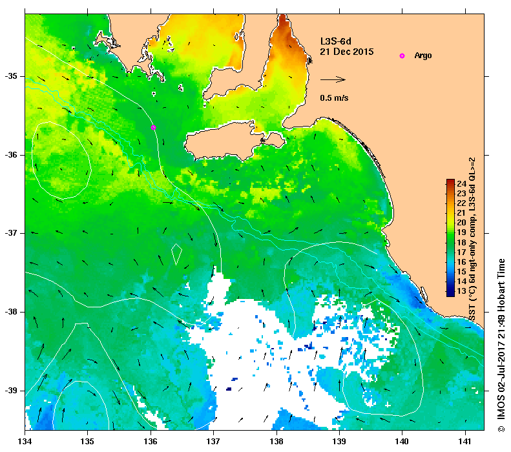This screenshot has width=511, height=452.
Task: Click latitude label -35
Action: (11, 76)
